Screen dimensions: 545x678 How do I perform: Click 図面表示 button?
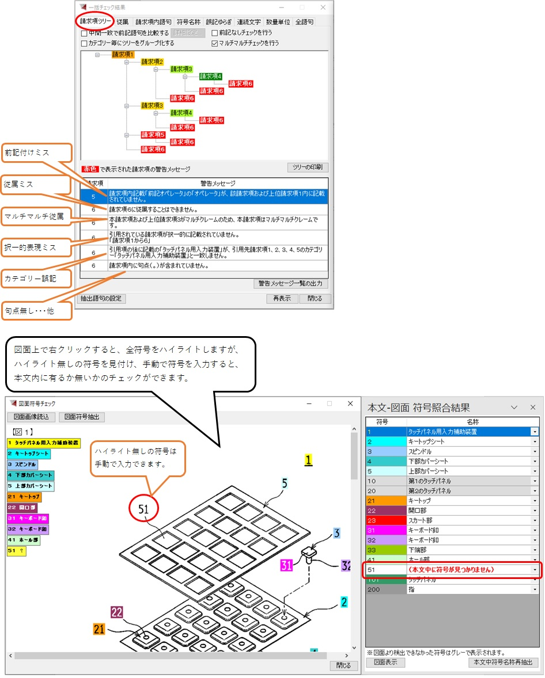point(385,662)
